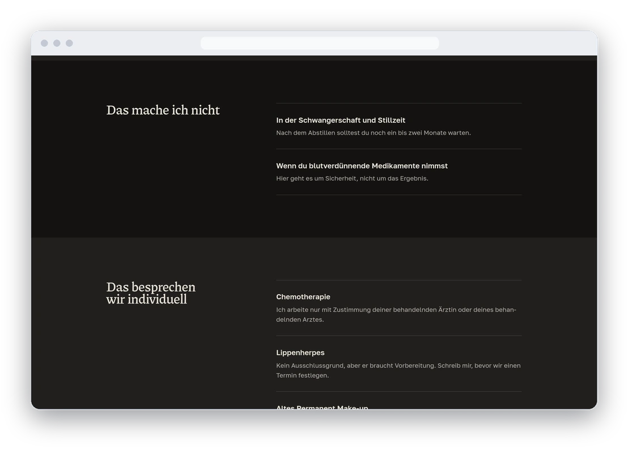Select the "Lippenherpes" item title
Image resolution: width=628 pixels, height=466 pixels.
pyautogui.click(x=300, y=353)
